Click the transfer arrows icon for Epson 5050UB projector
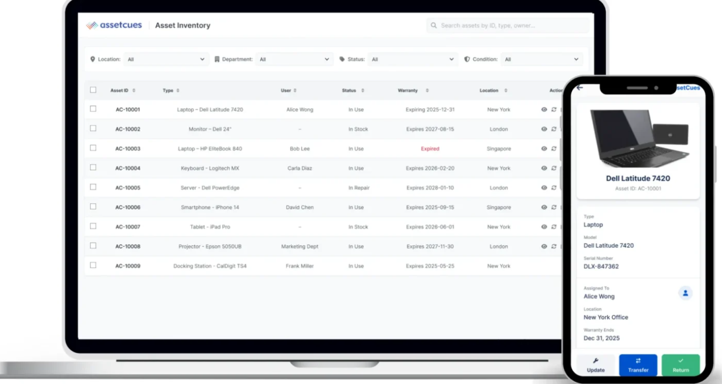 click(554, 246)
